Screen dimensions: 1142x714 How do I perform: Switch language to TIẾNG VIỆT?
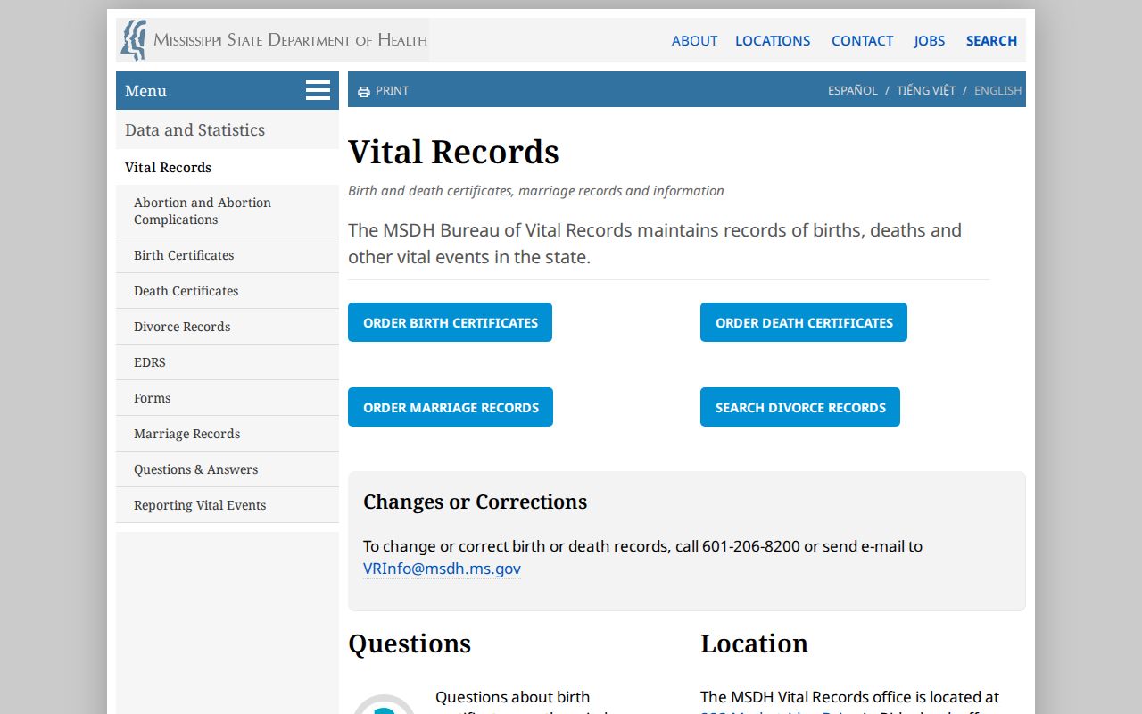[x=925, y=90]
